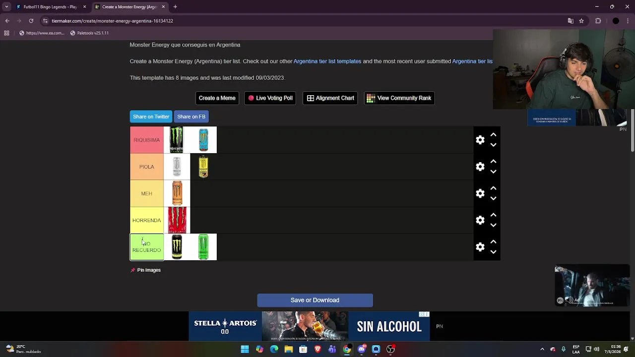Click the PIOLA tier label
This screenshot has height=357, width=635.
point(146,167)
